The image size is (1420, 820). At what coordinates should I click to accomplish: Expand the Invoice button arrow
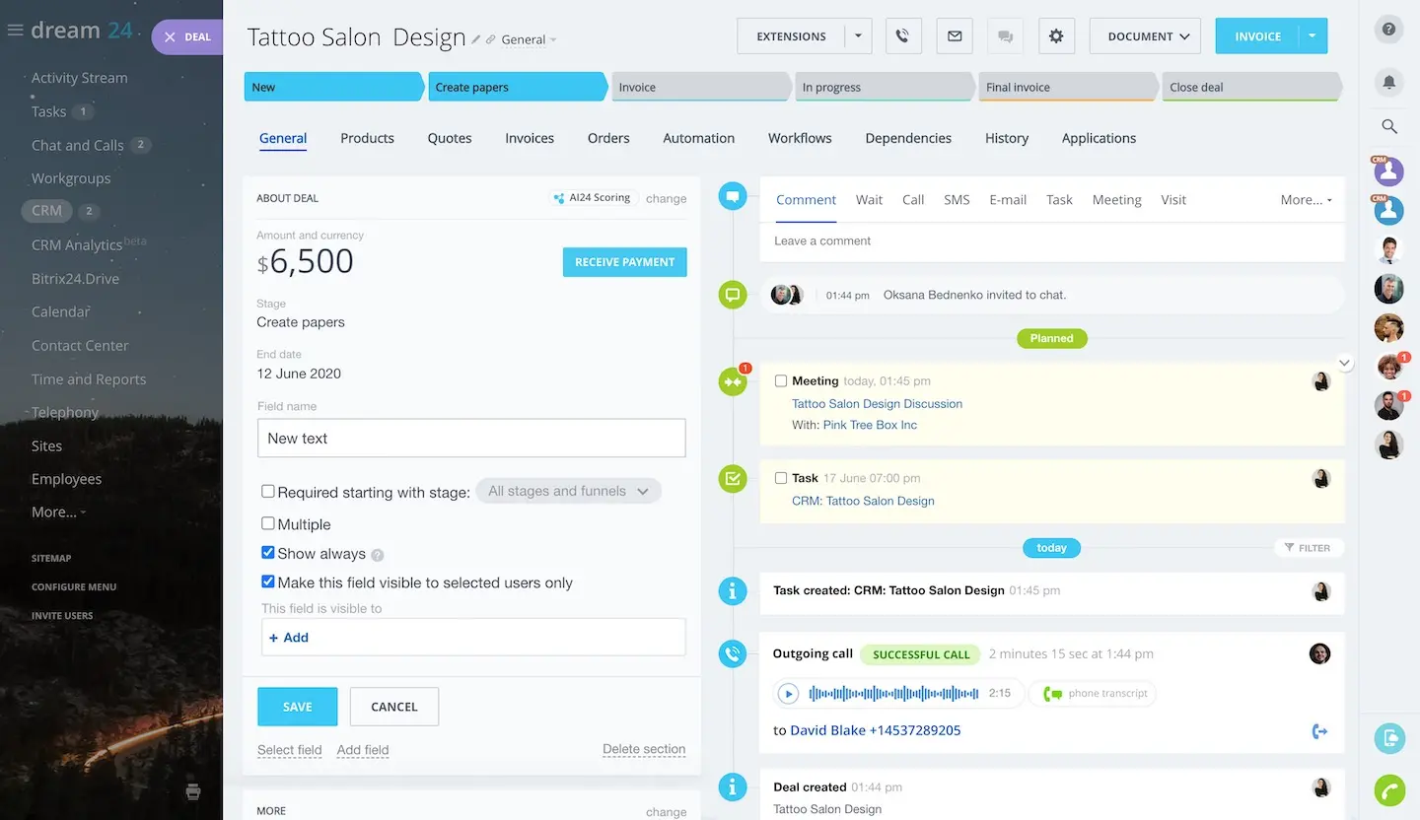1313,36
